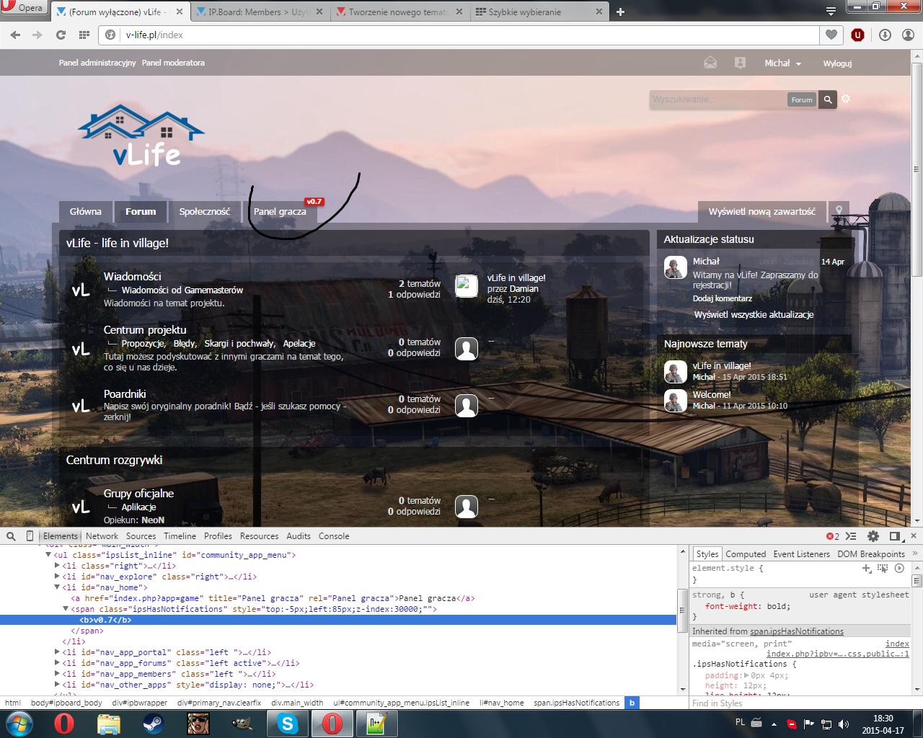Open the Michał user dropdown menu

tap(782, 63)
